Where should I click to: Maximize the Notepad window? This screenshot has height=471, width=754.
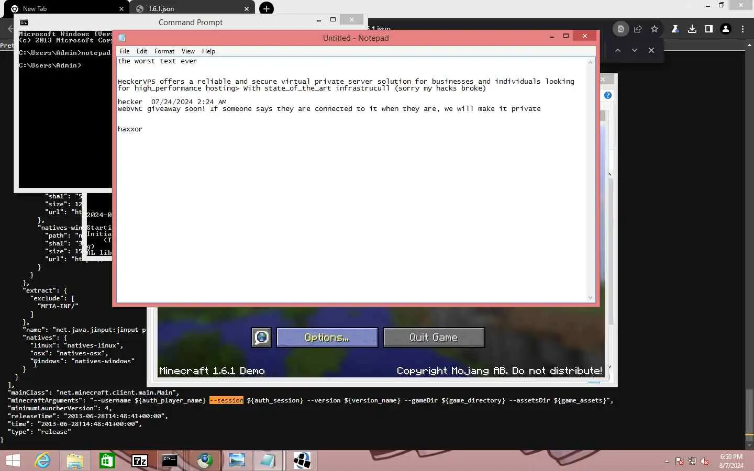(x=565, y=36)
